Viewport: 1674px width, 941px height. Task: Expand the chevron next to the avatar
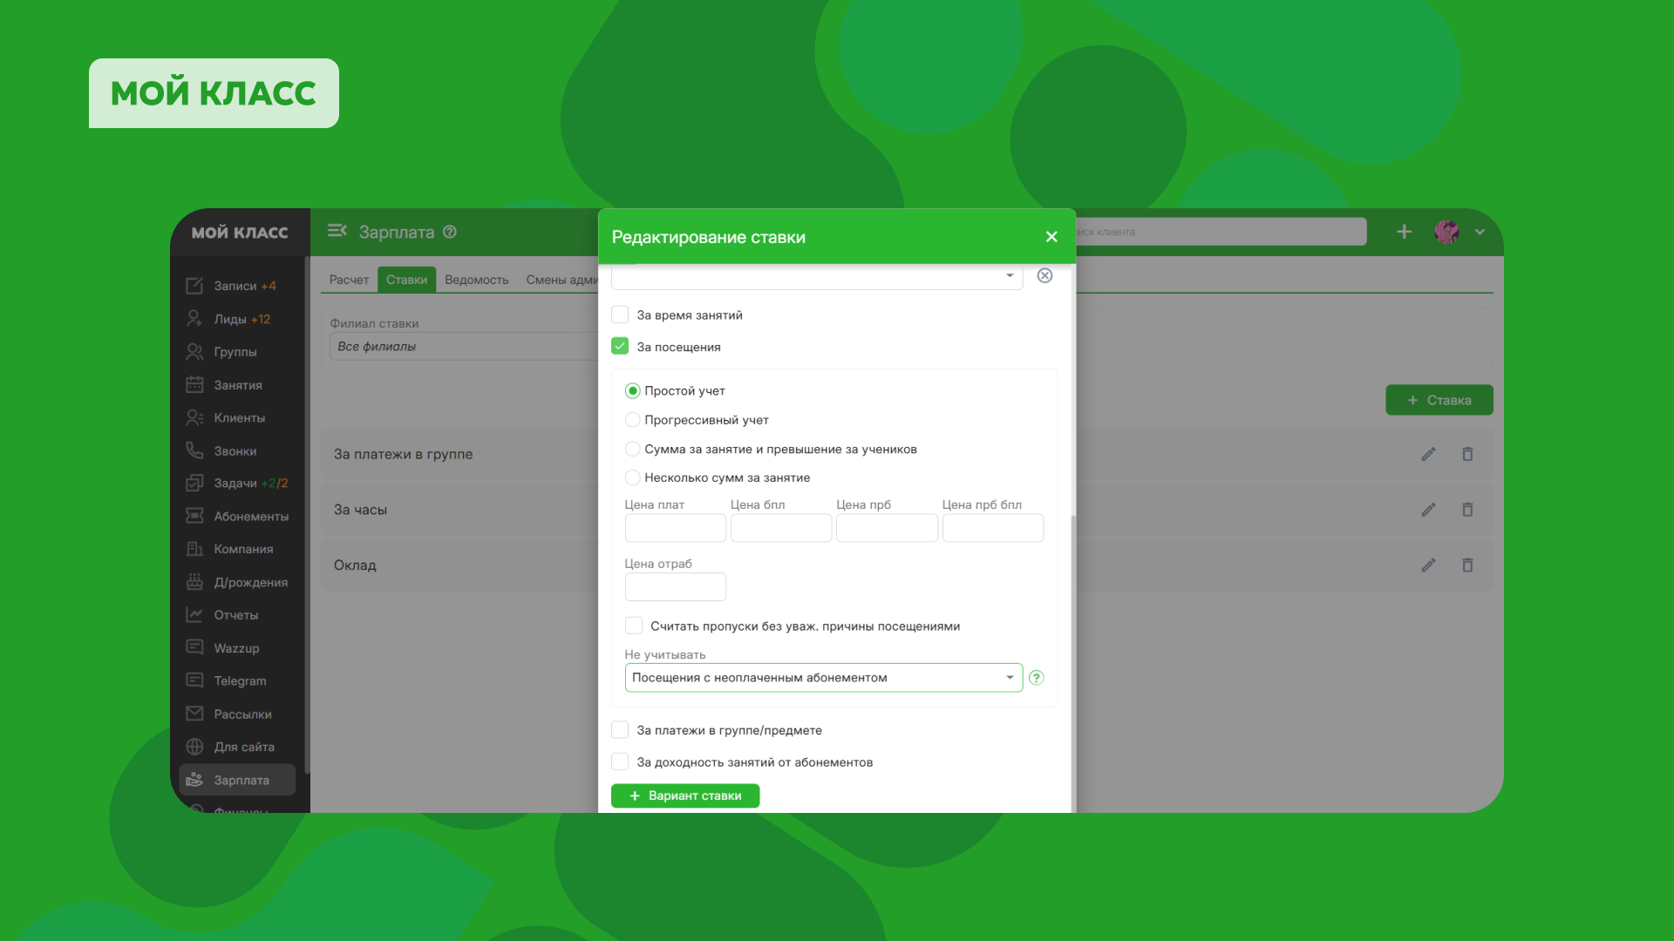[x=1480, y=232]
